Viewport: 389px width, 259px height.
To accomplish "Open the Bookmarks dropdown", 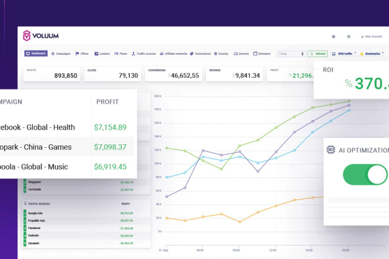I will click(372, 54).
